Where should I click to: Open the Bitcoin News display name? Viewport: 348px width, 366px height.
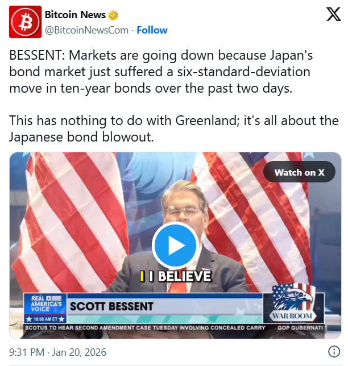75,15
